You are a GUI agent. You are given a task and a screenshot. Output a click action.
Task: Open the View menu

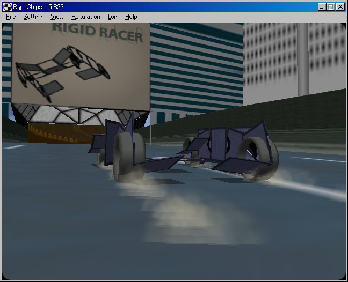point(57,17)
